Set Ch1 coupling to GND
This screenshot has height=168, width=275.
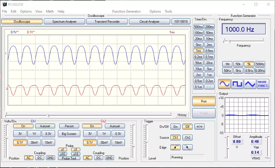(50, 158)
